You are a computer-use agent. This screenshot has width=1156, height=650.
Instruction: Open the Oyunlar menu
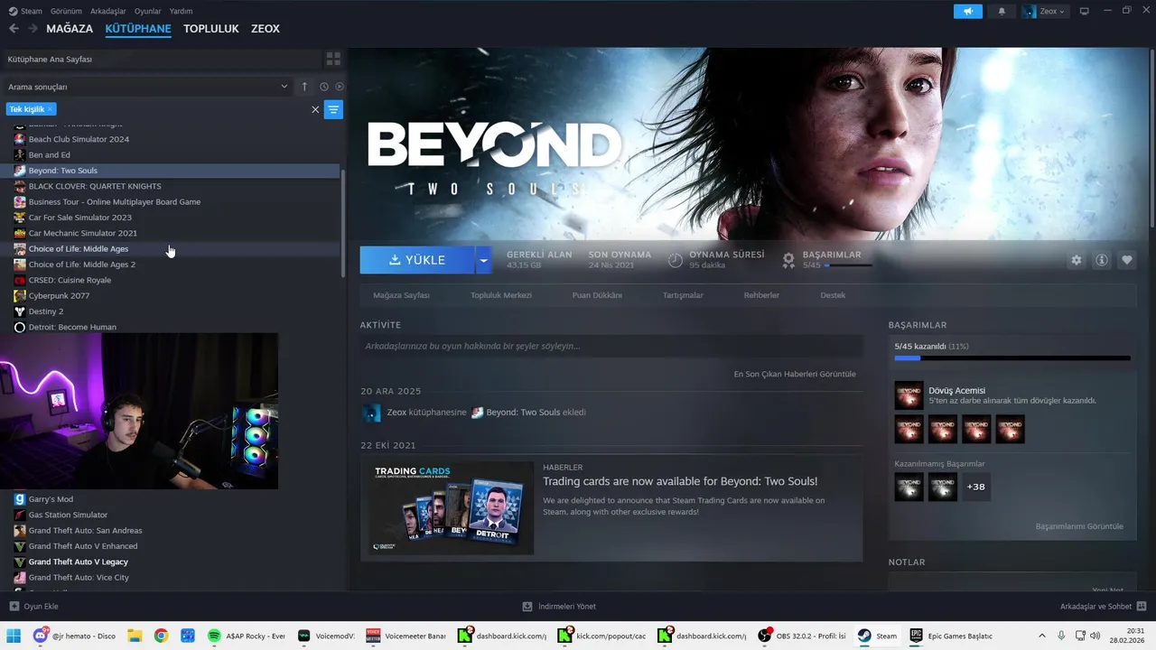pos(148,11)
